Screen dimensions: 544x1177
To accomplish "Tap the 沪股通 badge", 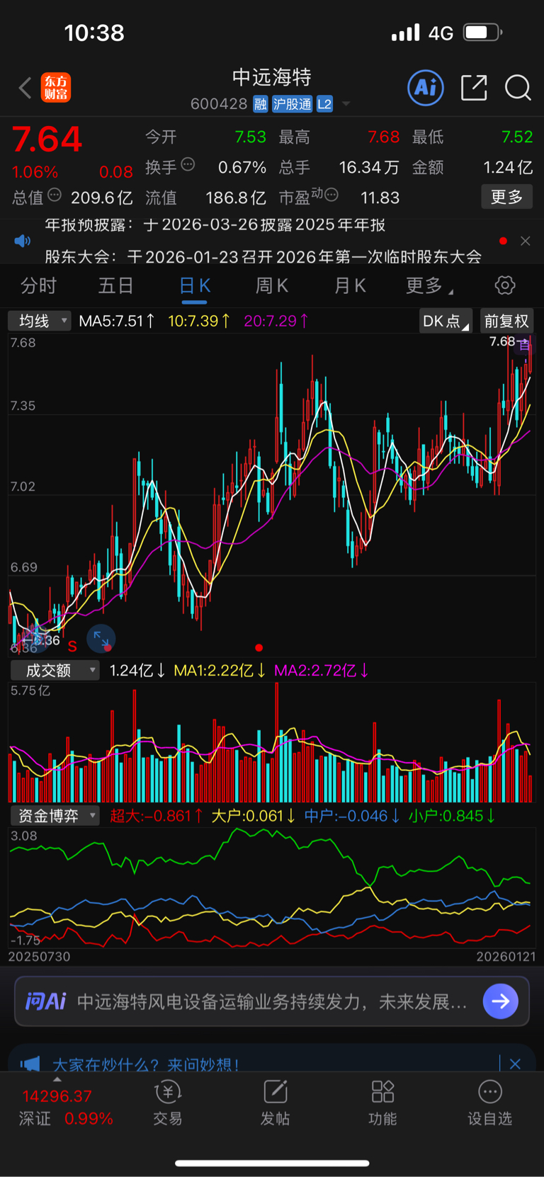I will click(x=292, y=104).
